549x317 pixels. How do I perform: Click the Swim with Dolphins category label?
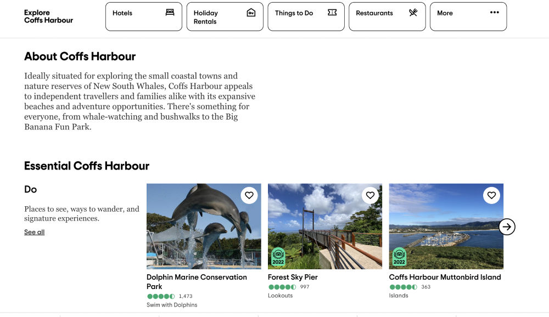point(172,305)
